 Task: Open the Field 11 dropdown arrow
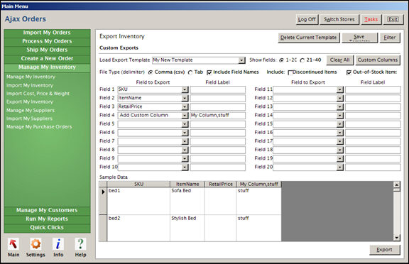coord(339,89)
